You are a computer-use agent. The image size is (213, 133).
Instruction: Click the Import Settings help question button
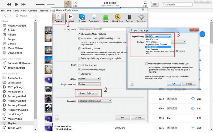tap(132, 84)
